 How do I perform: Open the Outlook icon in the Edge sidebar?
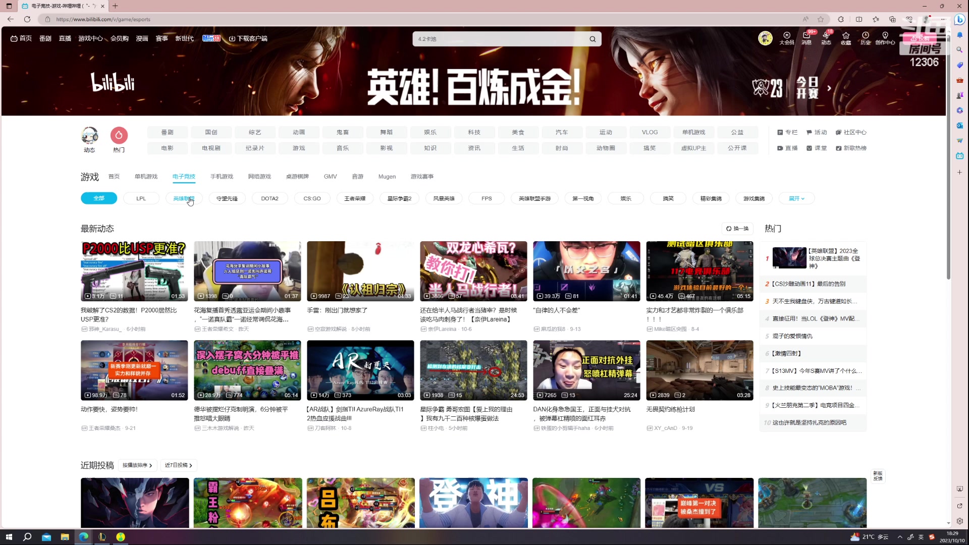click(x=959, y=125)
